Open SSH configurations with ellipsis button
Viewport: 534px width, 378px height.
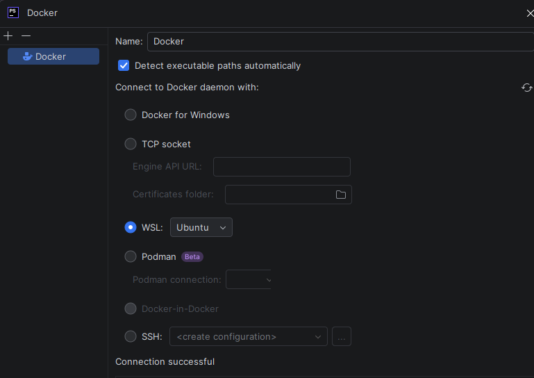[x=342, y=337]
